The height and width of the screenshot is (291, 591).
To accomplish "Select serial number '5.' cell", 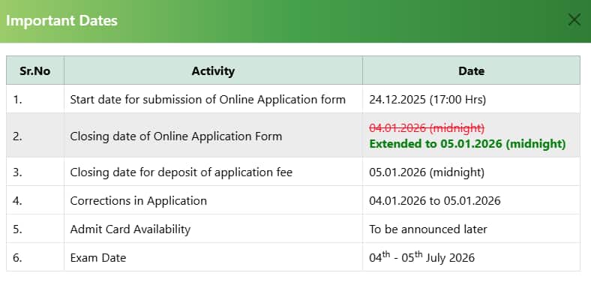I will [x=35, y=229].
